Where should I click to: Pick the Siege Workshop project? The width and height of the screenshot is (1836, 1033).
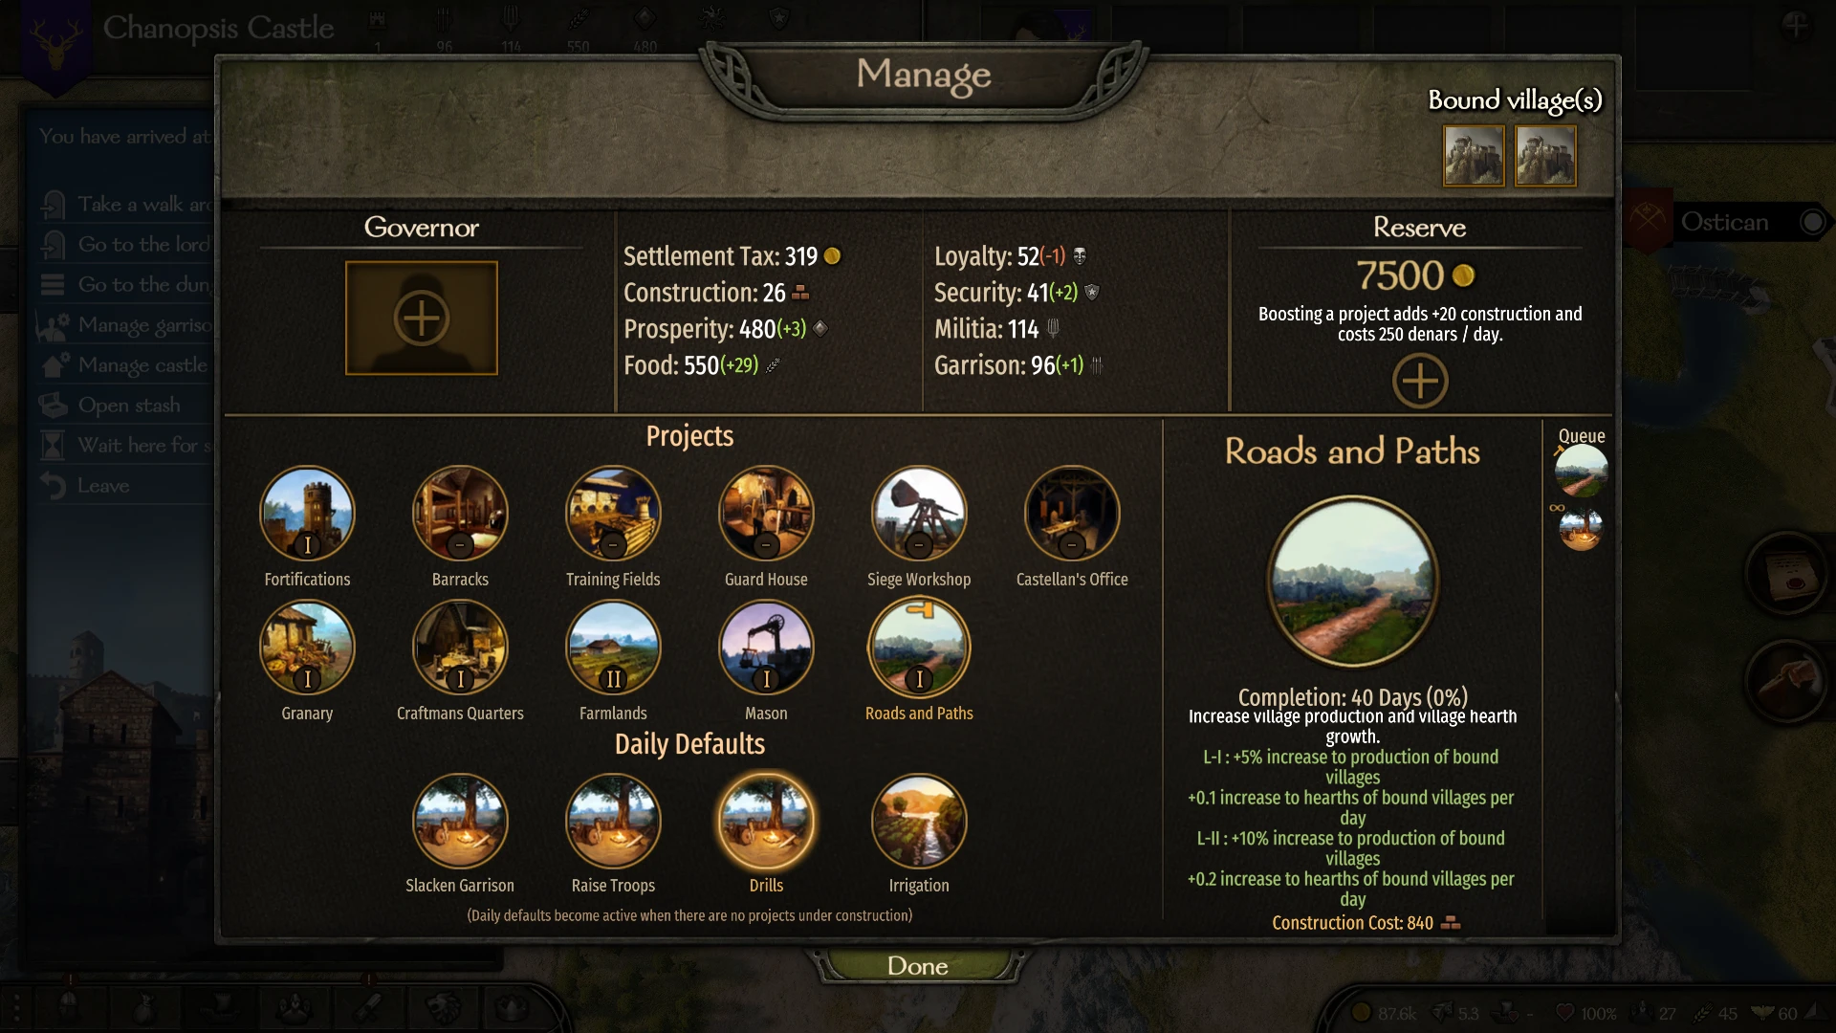(919, 514)
